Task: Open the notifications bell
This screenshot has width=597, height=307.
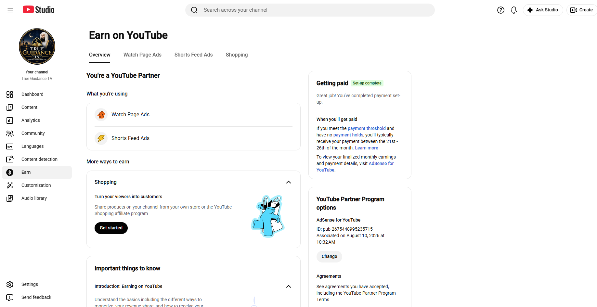Action: 514,10
